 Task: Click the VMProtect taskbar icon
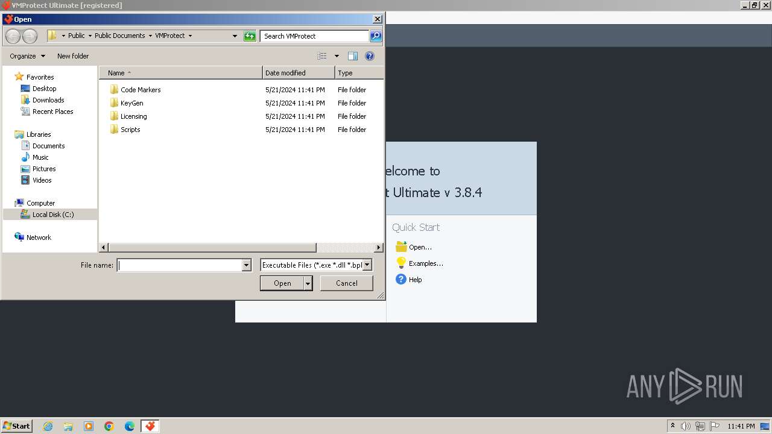tap(150, 426)
